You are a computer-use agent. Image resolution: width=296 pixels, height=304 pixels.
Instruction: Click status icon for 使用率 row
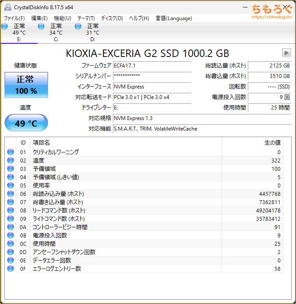pos(11,186)
